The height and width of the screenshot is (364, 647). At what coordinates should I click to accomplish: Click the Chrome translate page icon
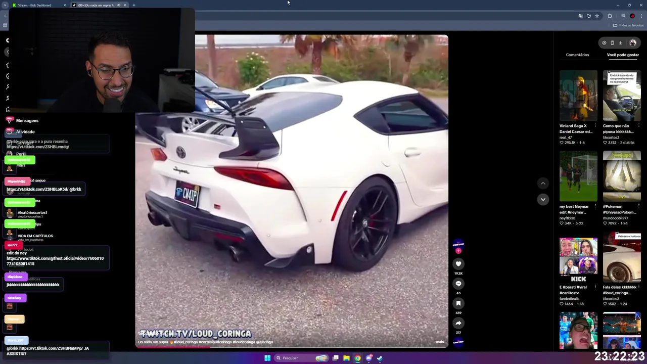pos(580,16)
